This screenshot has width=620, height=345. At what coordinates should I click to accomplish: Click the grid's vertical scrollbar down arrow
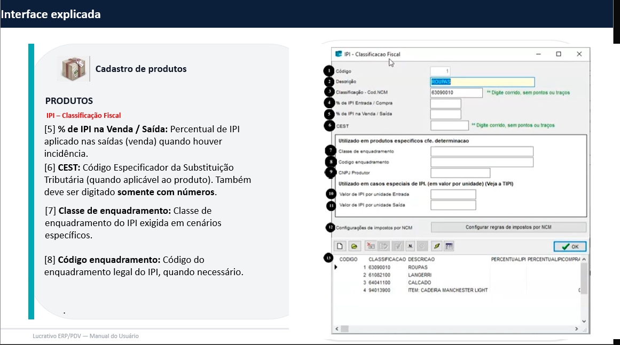click(x=584, y=321)
